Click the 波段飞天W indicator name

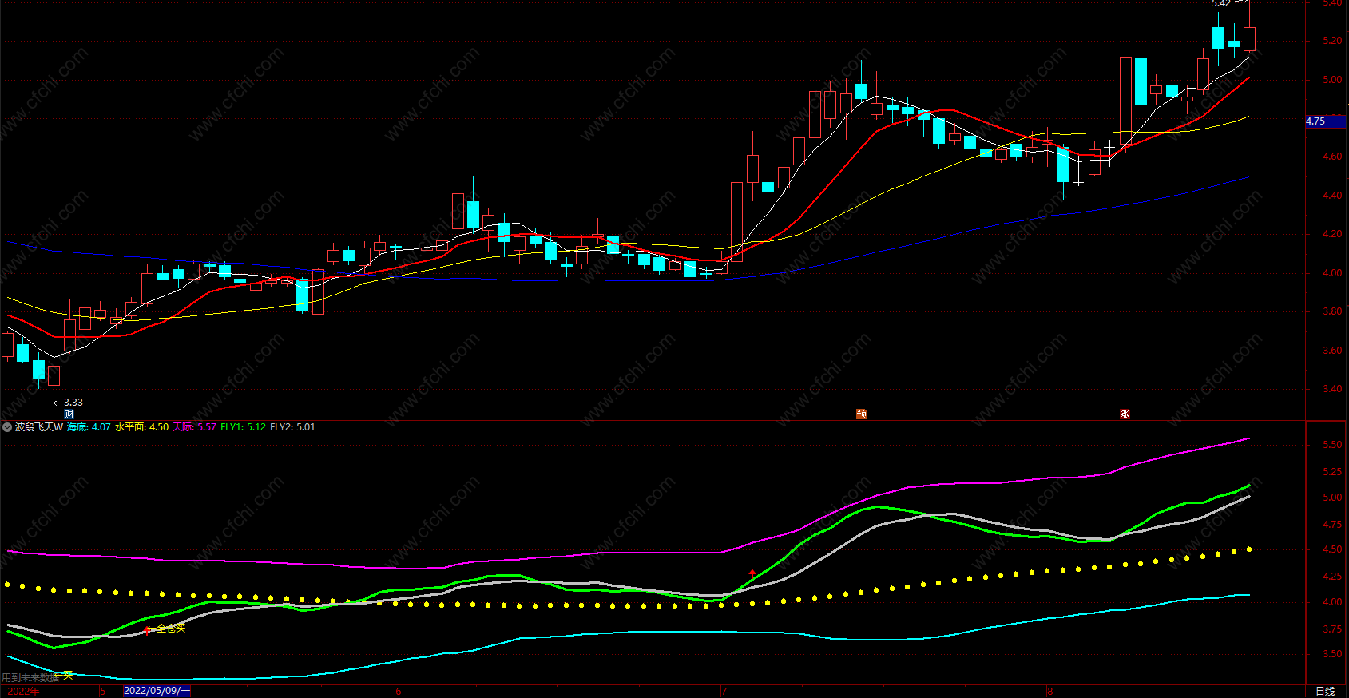pyautogui.click(x=38, y=427)
